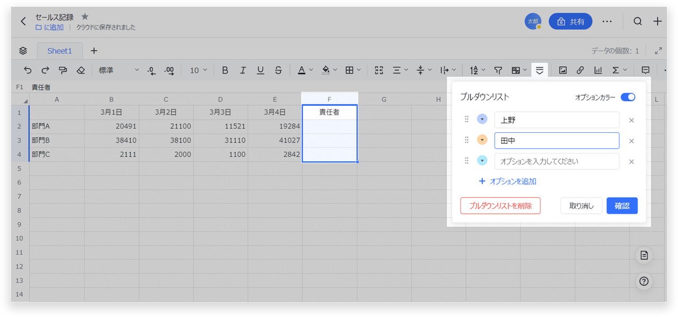Viewport: 678px width, 317px height.
Task: Star the セールス記録 document as favorite
Action: pos(85,17)
